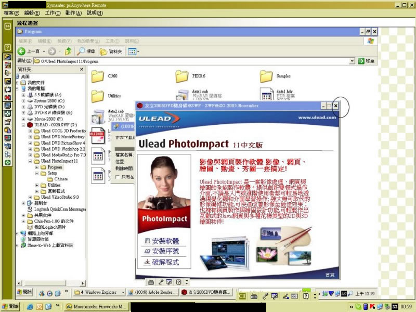
Task: Select the Program folder in the tree
Action: pyautogui.click(x=55, y=167)
